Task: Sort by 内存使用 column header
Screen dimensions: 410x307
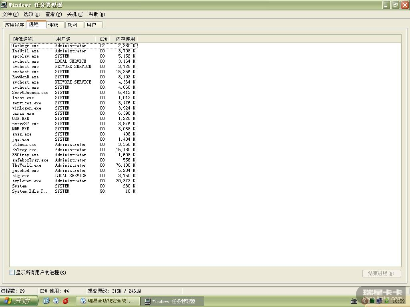Action: pos(123,39)
